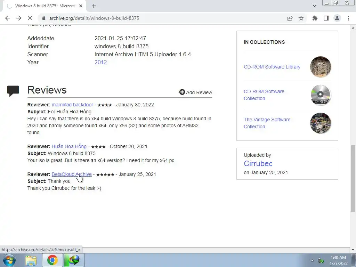Open reviewer BetaCloud Archive profile

(x=72, y=174)
